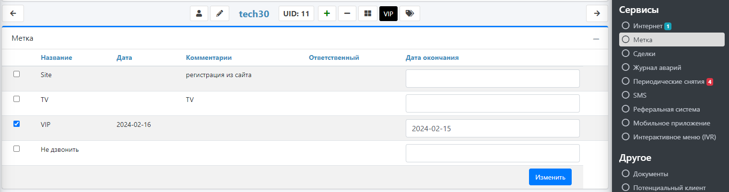This screenshot has height=192, width=729.
Task: Open the user profile icon button
Action: (199, 13)
